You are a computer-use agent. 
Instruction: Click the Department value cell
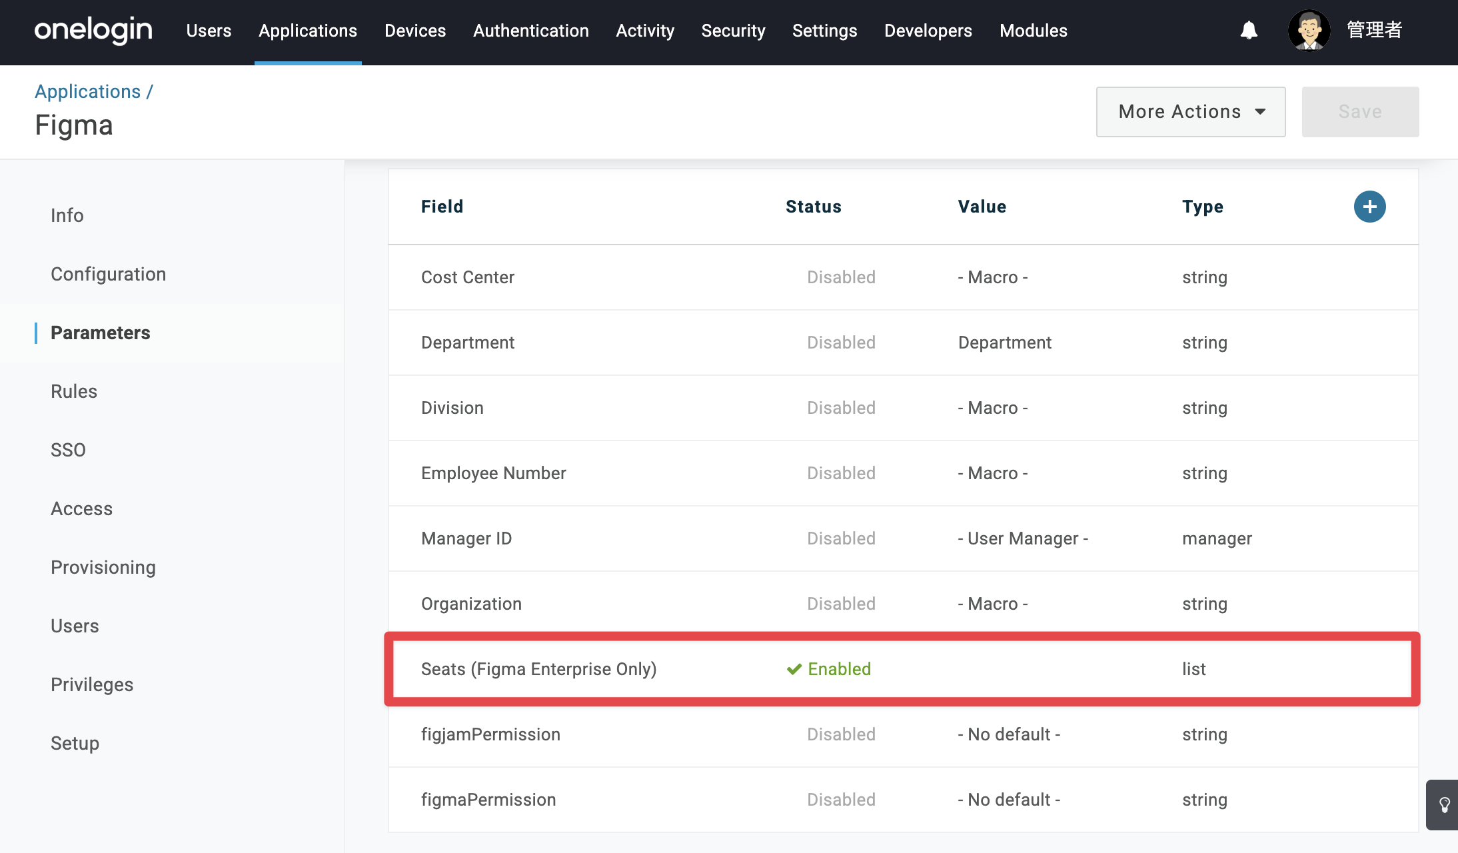click(1005, 343)
